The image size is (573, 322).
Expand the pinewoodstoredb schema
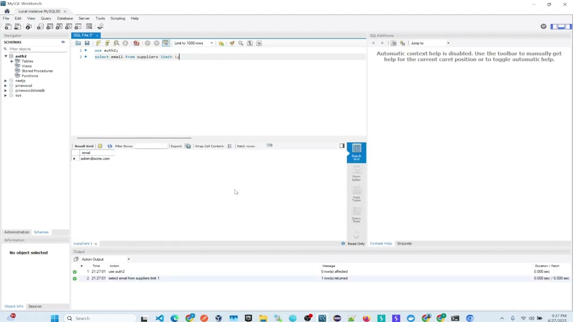point(5,91)
